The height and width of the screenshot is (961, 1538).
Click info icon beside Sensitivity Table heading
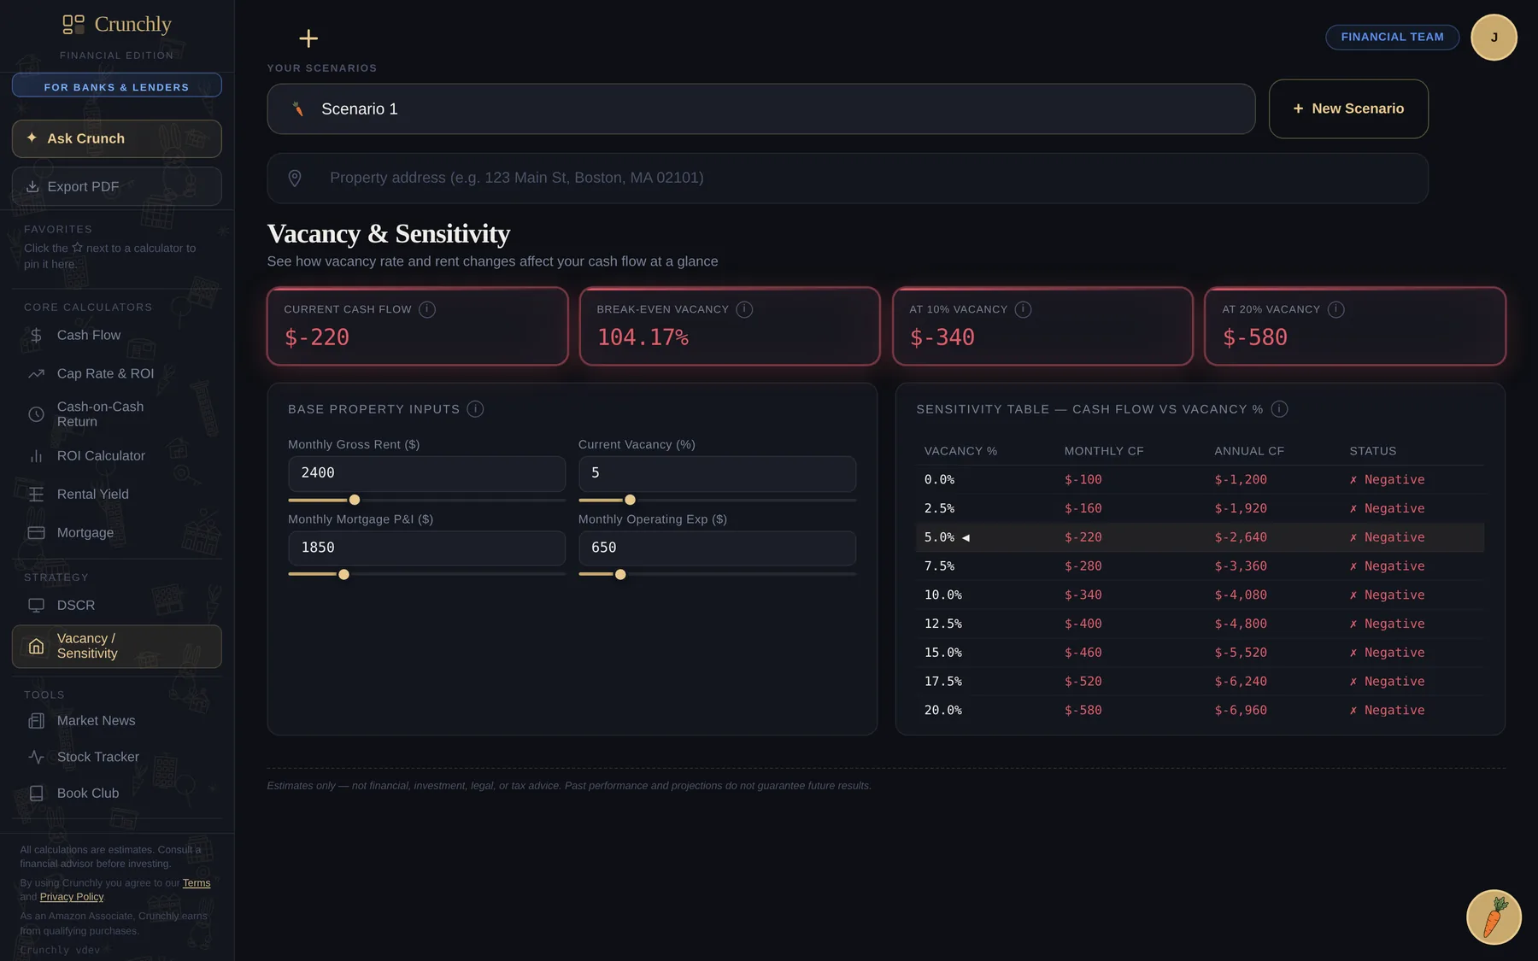(1279, 409)
